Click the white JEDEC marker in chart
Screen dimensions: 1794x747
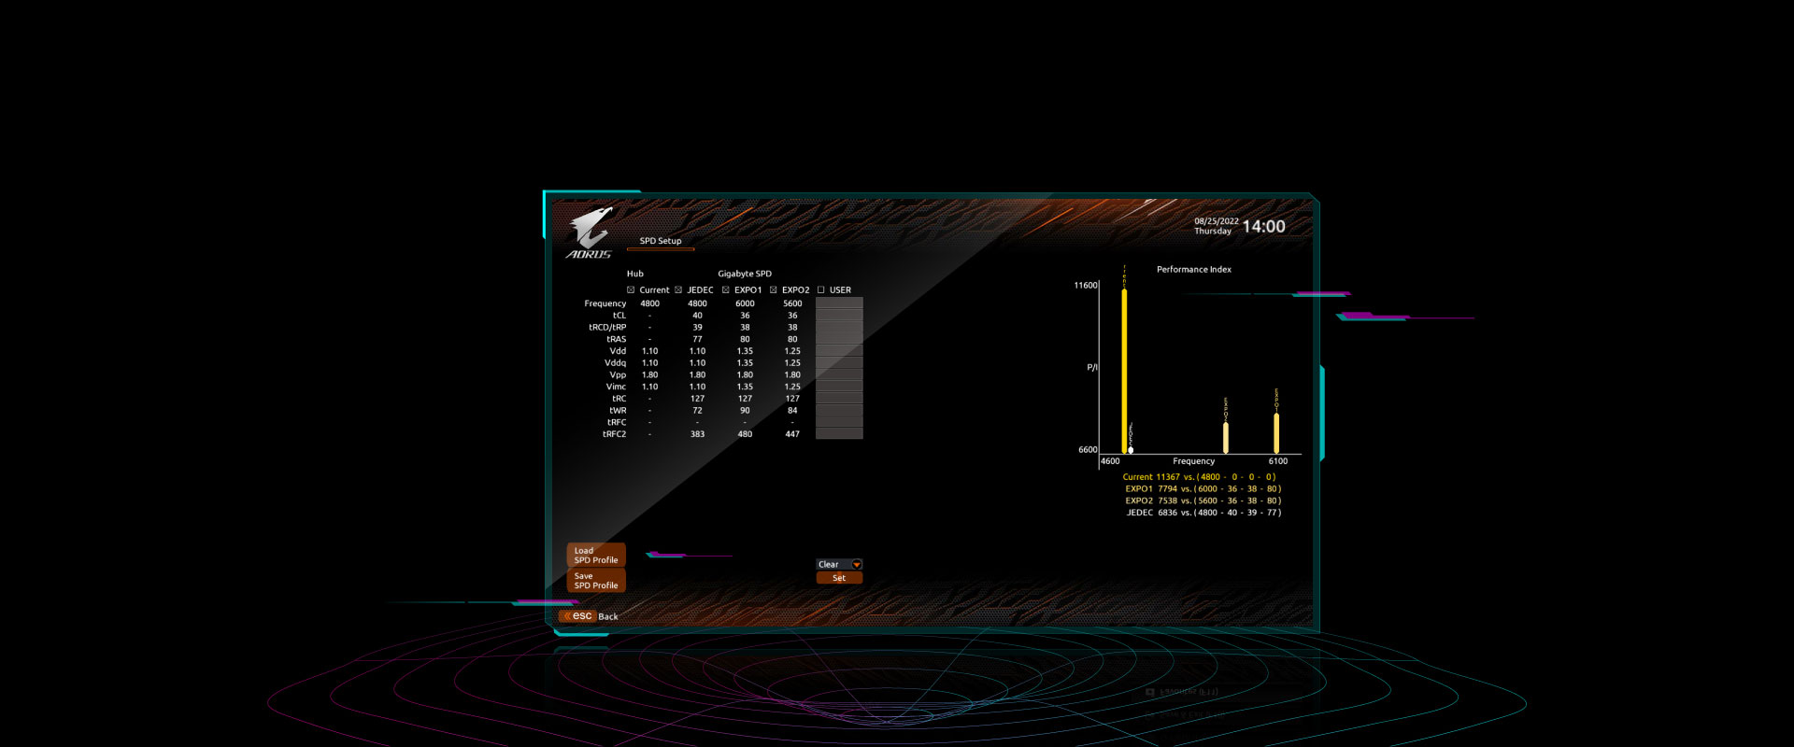tap(1131, 450)
